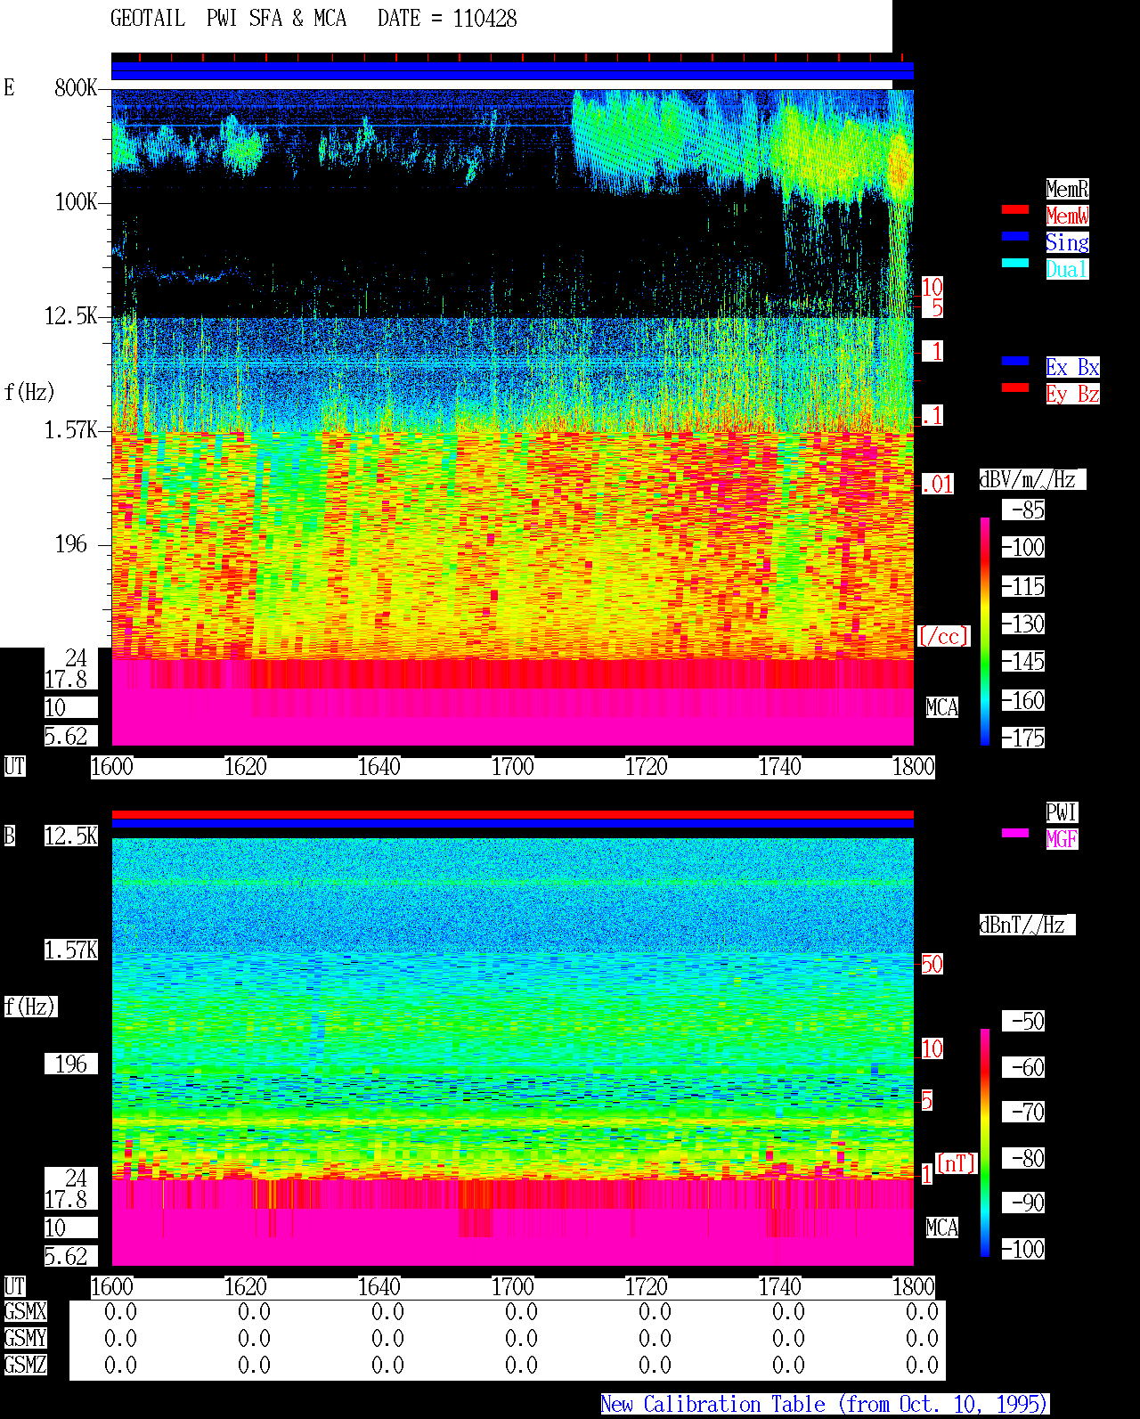Click the 196 label on B panel
Screen dimensions: 1140x1419
point(71,1064)
